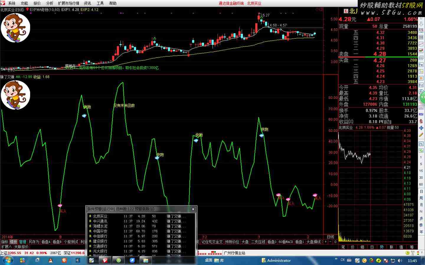Click the RSI indicator icon in right sidebar
The width and height of the screenshot is (425, 265).
pos(421,114)
